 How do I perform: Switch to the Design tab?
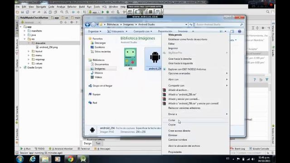click(87, 144)
